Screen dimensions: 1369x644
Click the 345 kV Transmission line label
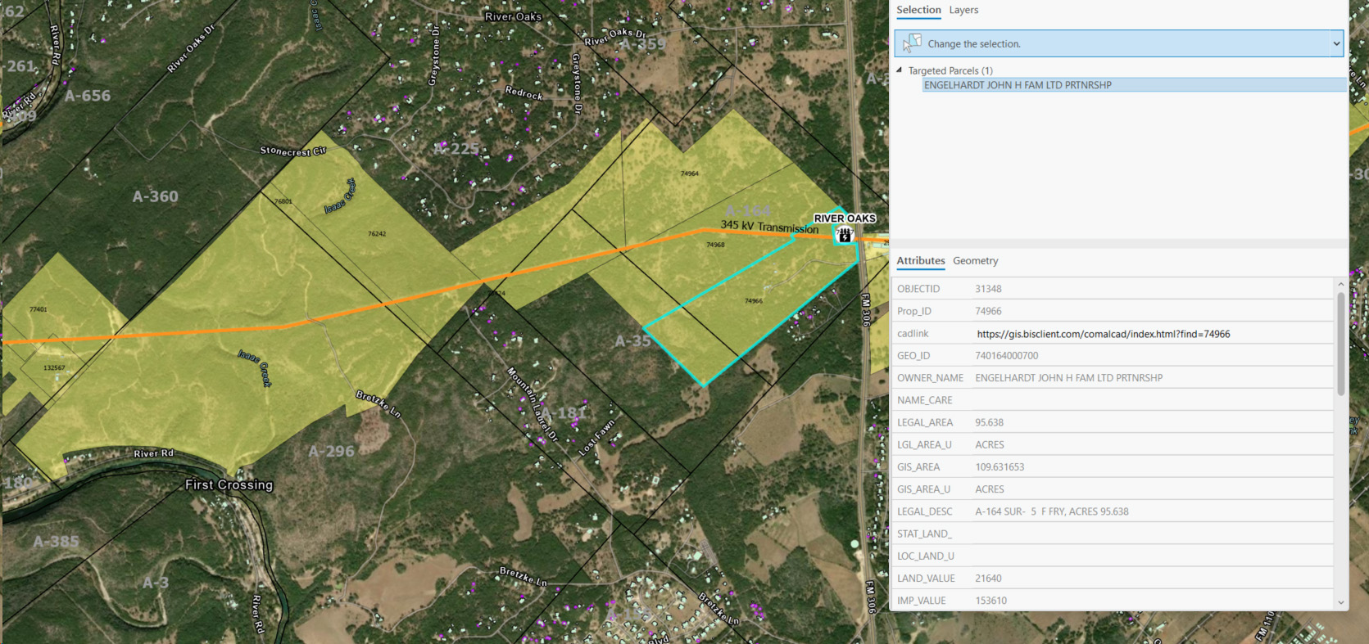(x=768, y=226)
